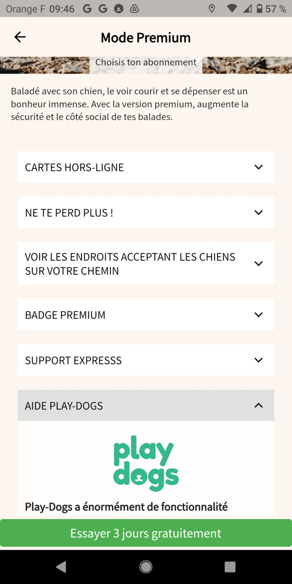292x584 pixels.
Task: Expand the CARTES HORS-LIGNE chevron
Action: coord(258,167)
